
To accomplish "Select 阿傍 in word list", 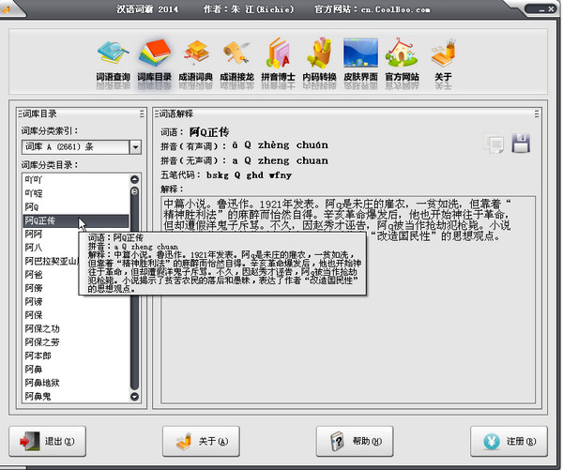I will click(51, 288).
